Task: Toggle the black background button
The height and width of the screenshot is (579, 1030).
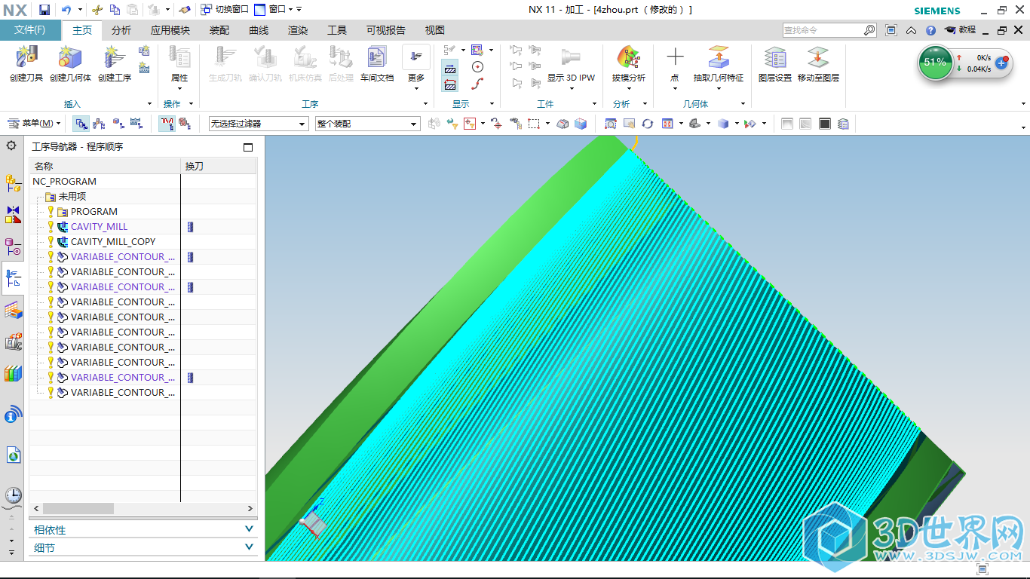Action: coord(825,124)
